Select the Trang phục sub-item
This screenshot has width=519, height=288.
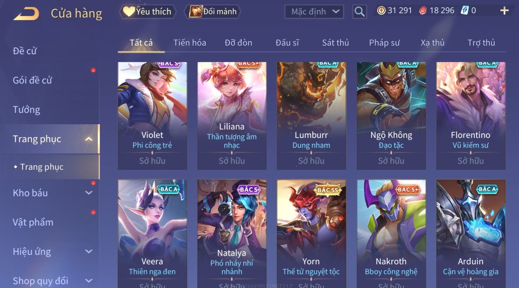[x=42, y=167]
